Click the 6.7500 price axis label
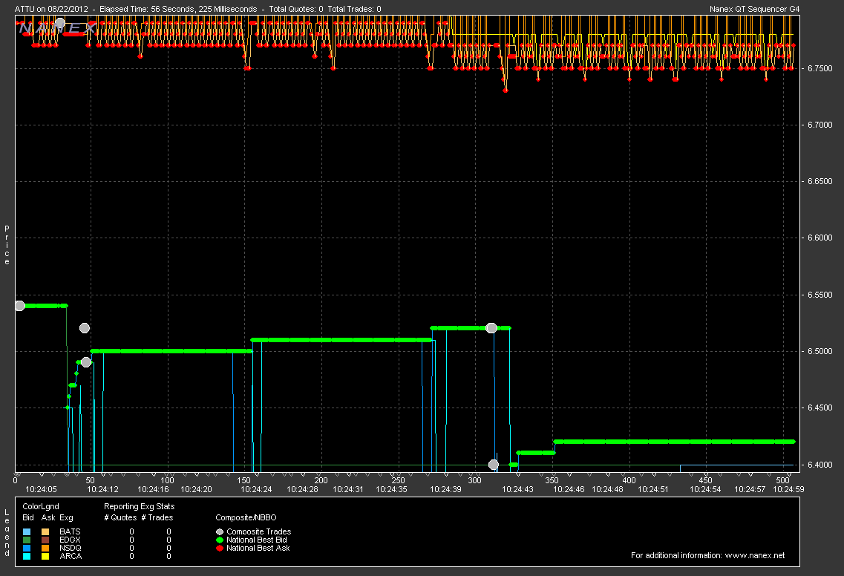The height and width of the screenshot is (576, 844). (x=820, y=68)
